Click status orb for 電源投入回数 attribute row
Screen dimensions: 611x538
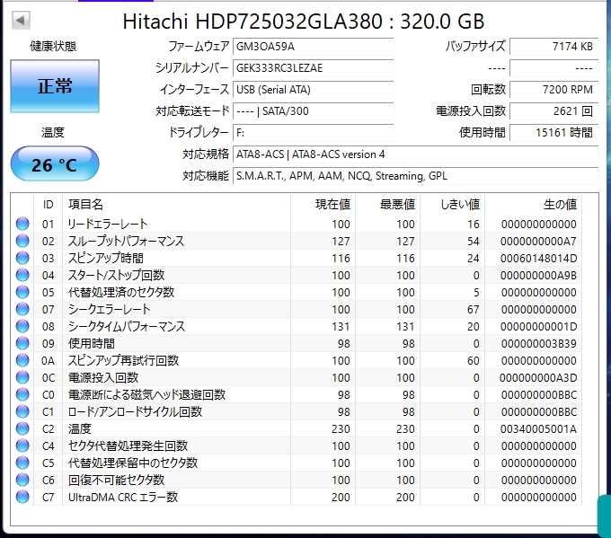coord(22,377)
